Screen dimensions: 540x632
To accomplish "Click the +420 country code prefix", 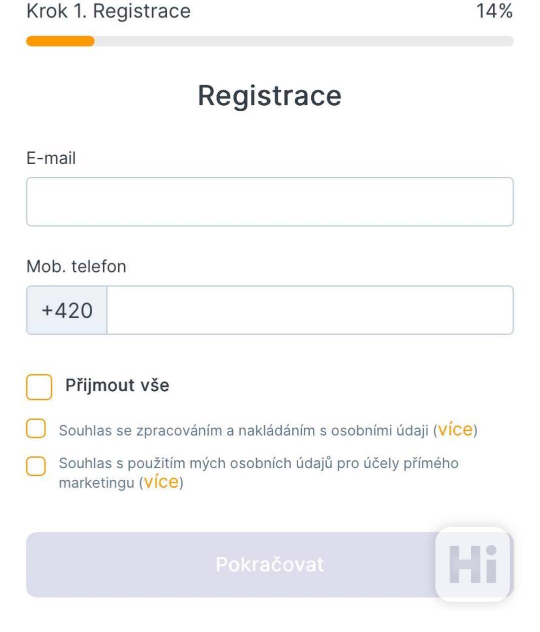I will click(67, 310).
